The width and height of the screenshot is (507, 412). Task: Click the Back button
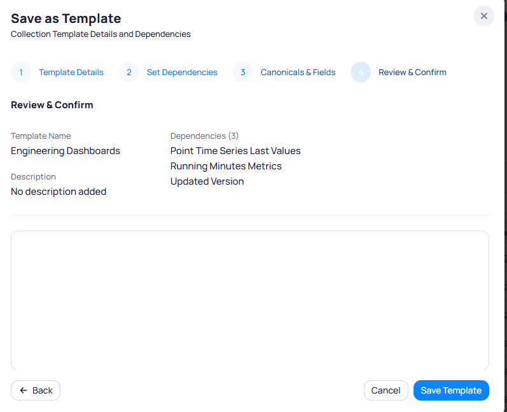pos(36,390)
